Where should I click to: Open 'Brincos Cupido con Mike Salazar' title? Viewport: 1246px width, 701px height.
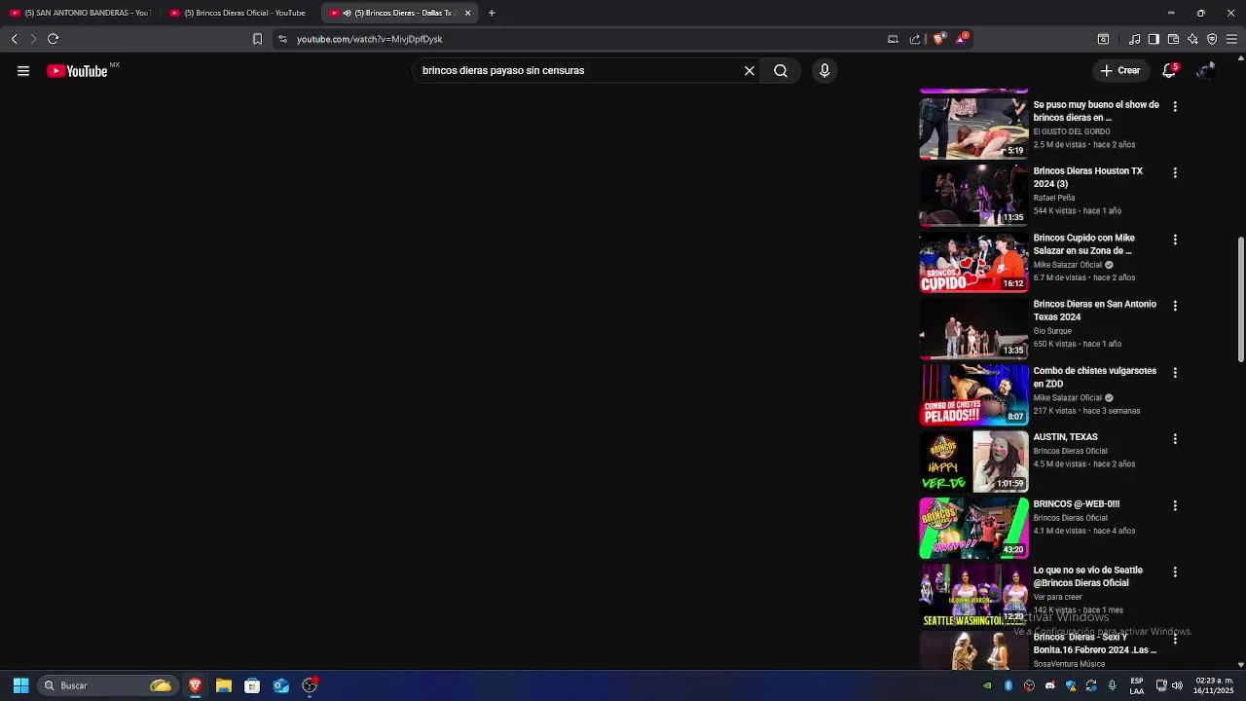click(x=1084, y=244)
